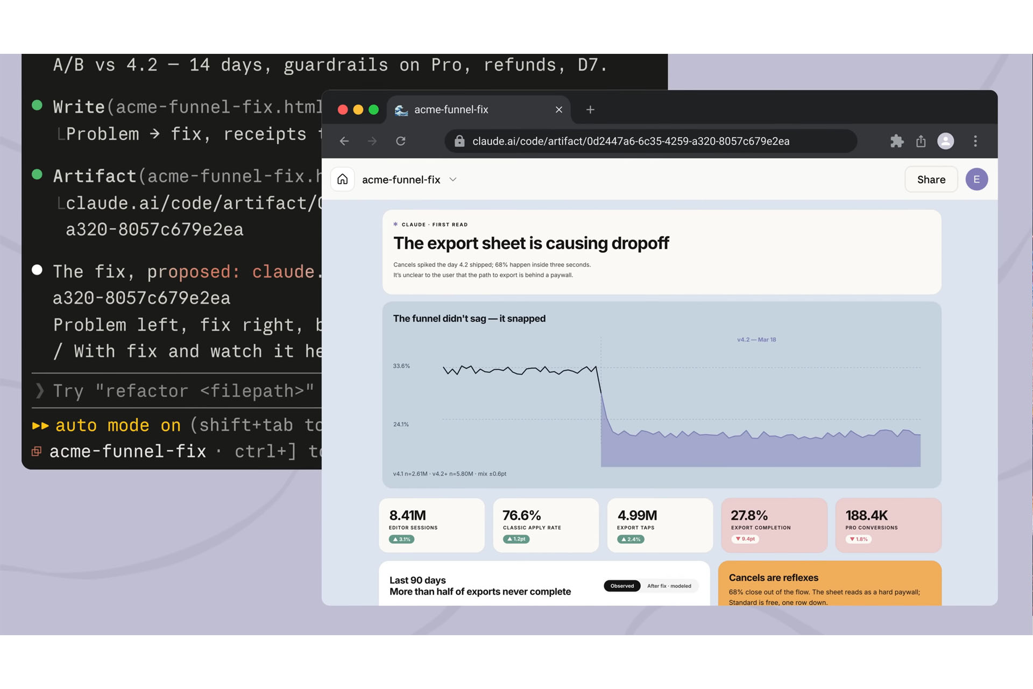Close the acme-funnel-fix browser tab
Image resolution: width=1033 pixels, height=689 pixels.
pos(559,110)
